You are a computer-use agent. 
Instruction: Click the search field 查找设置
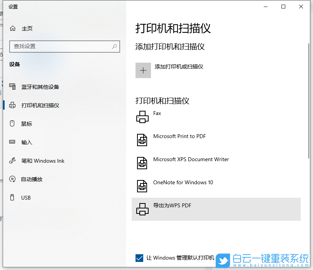pyautogui.click(x=64, y=46)
